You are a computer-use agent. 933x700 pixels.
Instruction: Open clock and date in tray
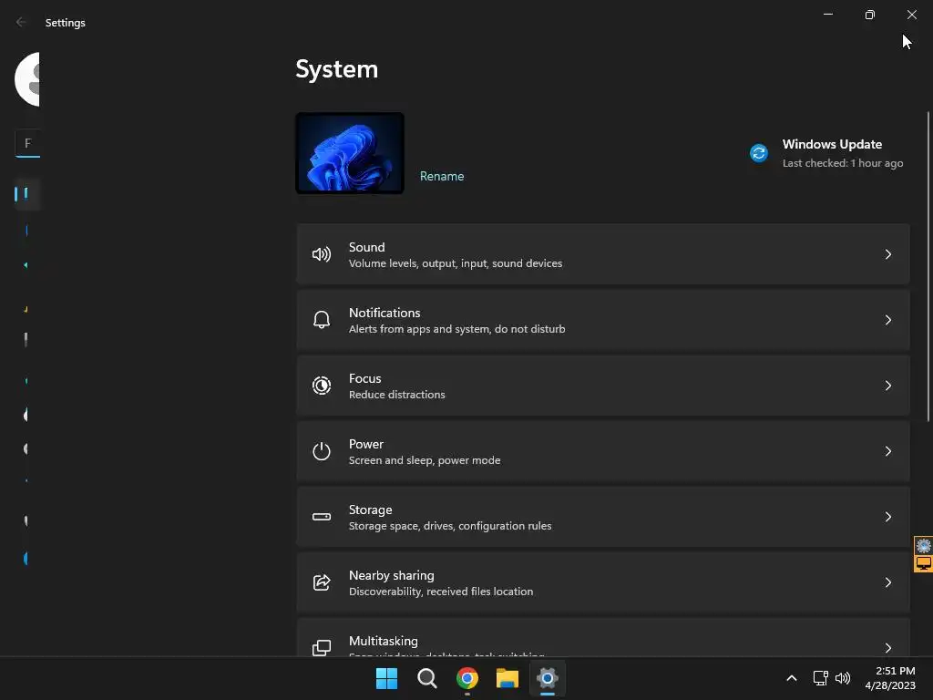click(890, 678)
